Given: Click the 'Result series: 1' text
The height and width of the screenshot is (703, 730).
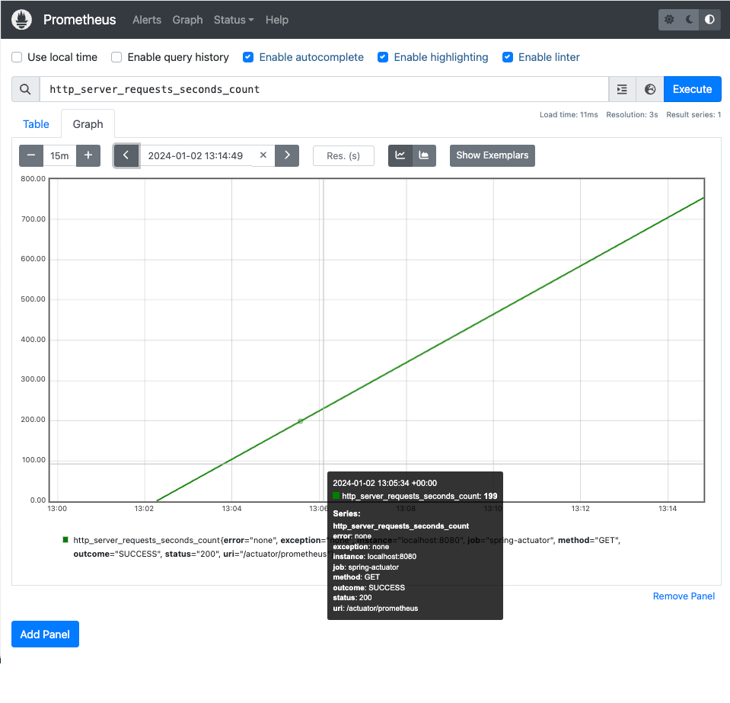Looking at the screenshot, I should coord(693,114).
